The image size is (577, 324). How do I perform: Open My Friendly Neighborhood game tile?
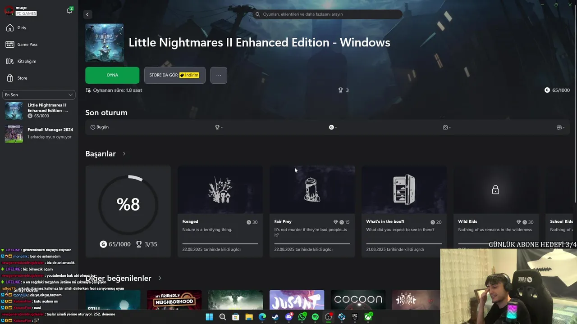coord(174,300)
